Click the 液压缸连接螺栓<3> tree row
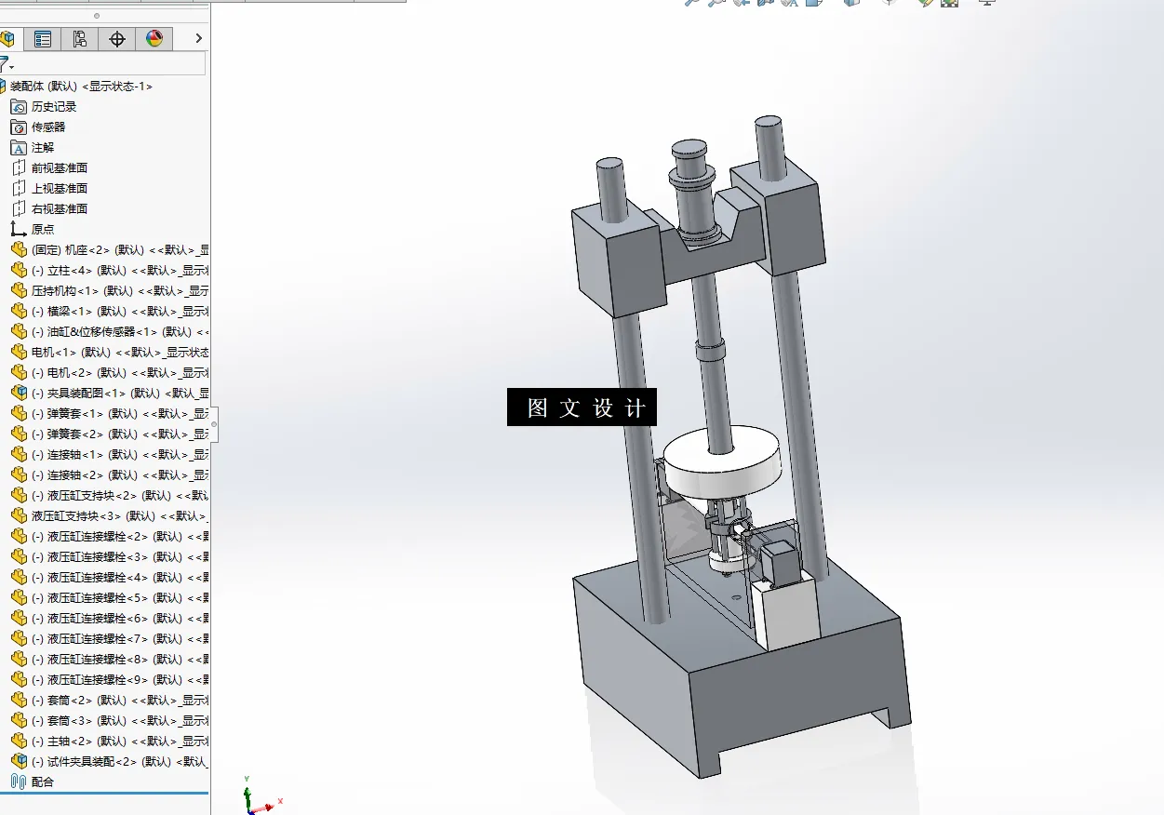Image resolution: width=1164 pixels, height=815 pixels. click(x=109, y=557)
